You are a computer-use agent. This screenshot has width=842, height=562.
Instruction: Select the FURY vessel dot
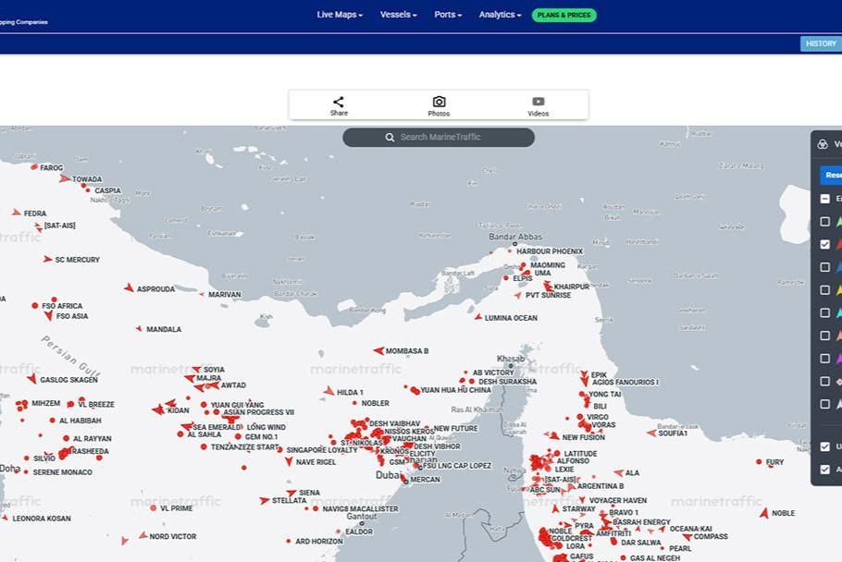[x=759, y=461]
